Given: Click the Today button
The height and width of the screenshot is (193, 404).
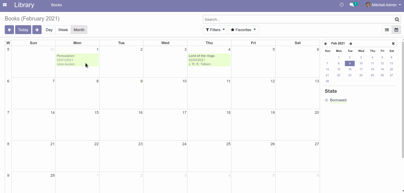Looking at the screenshot, I should [23, 30].
